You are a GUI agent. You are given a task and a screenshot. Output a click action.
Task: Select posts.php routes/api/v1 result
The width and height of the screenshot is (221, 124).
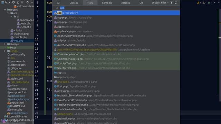116,91
